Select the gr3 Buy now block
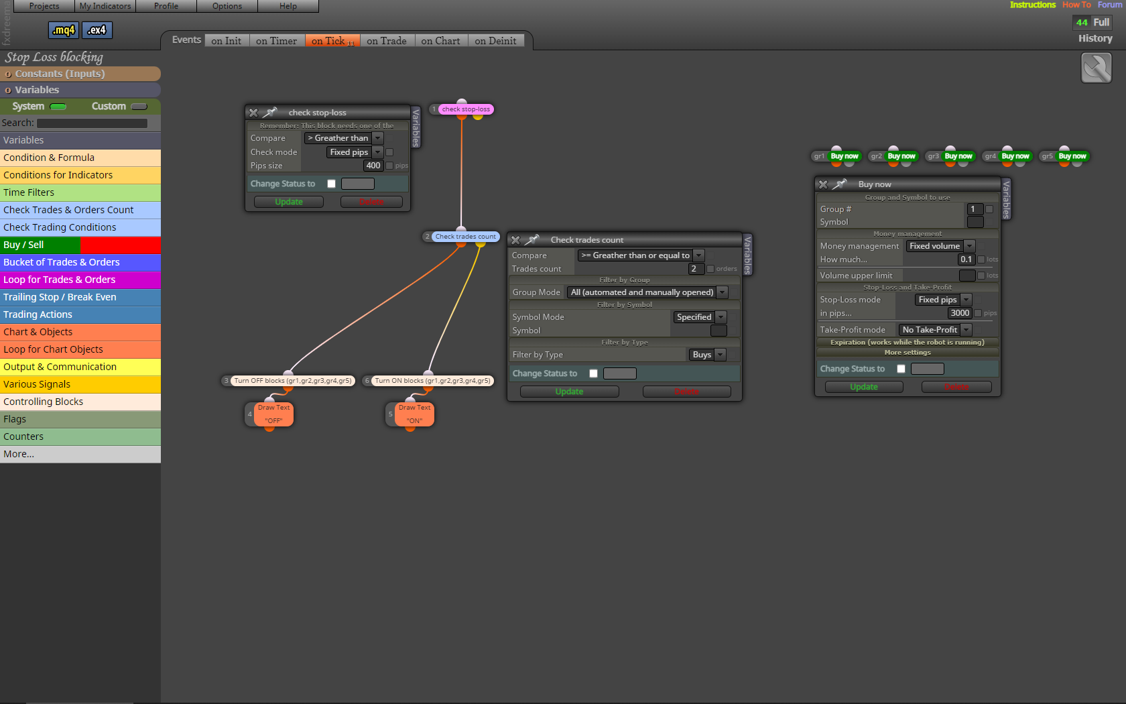 point(950,156)
